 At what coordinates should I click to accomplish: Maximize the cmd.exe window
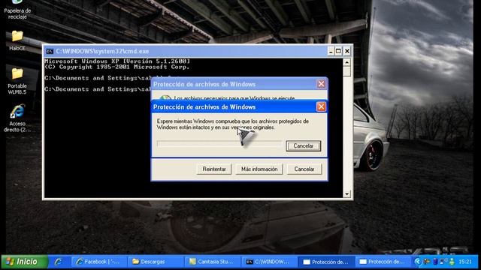point(338,52)
